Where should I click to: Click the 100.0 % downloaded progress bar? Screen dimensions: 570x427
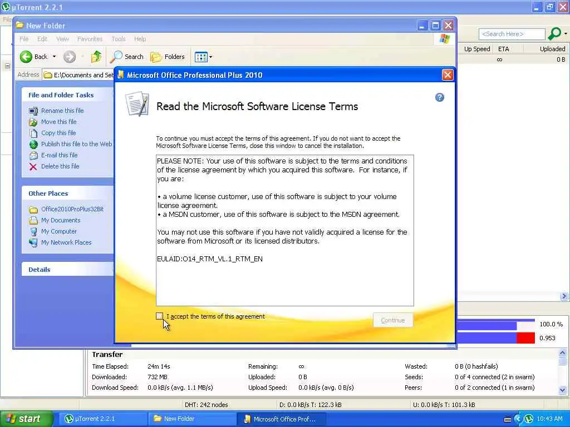coord(496,324)
